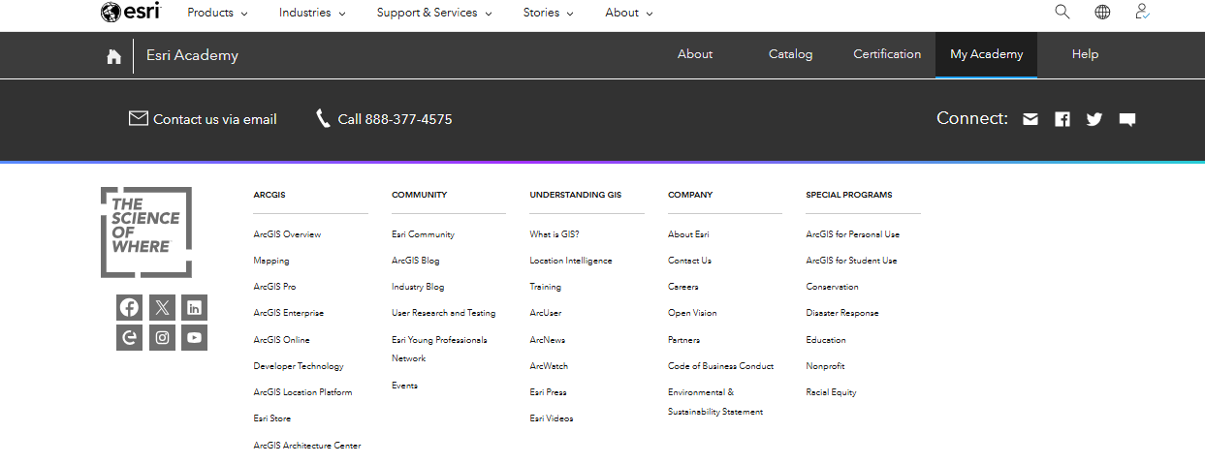Open ArcGIS Pro footer link
This screenshot has width=1205, height=464.
[x=274, y=287]
